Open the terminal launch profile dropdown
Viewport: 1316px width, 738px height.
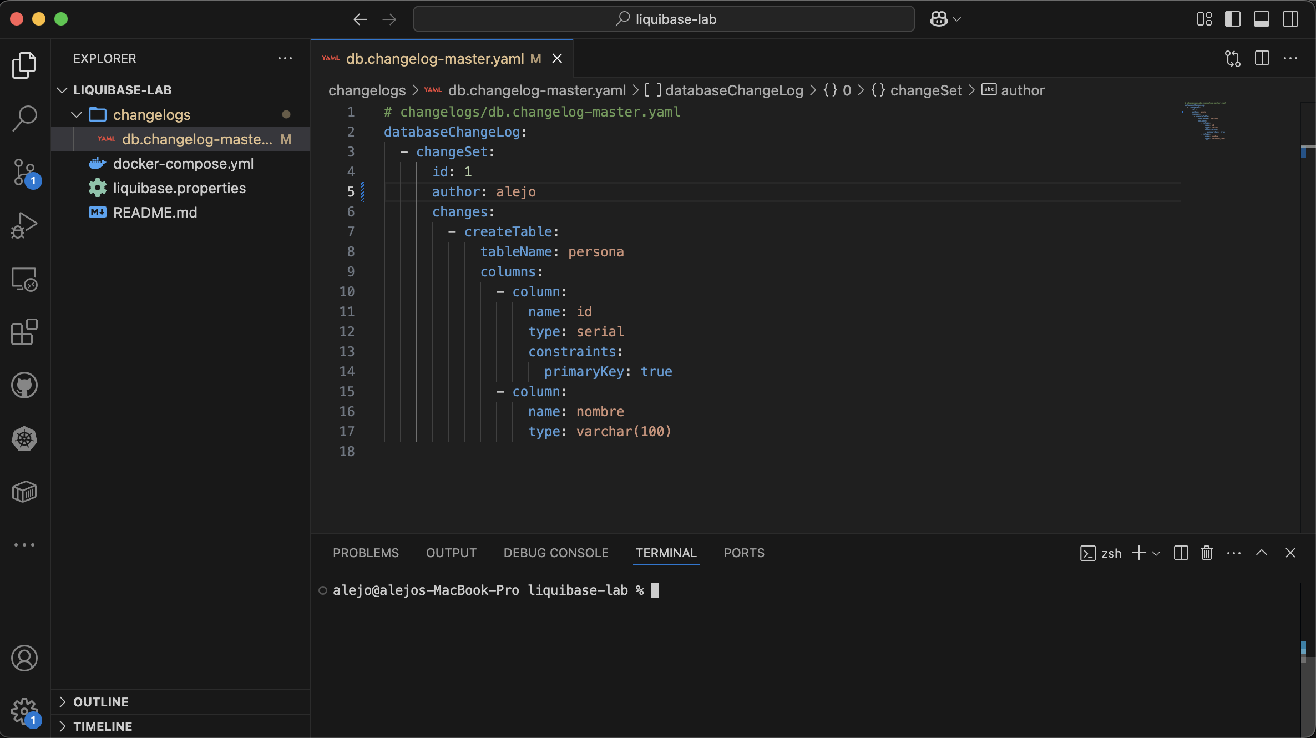[x=1156, y=553]
